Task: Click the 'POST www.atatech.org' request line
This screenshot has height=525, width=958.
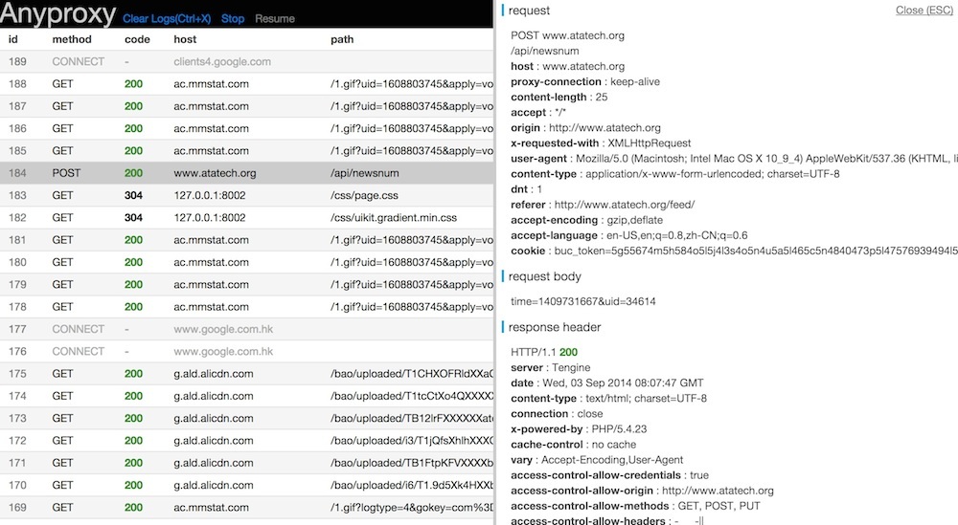Action: tap(567, 35)
